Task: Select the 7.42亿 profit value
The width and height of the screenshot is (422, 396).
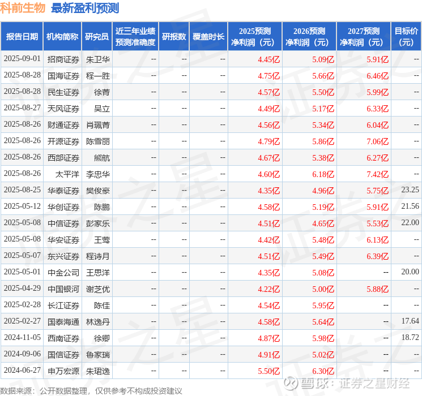Action: pos(378,174)
